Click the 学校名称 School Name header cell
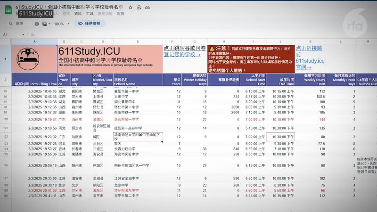The height and width of the screenshot is (212, 377). (x=138, y=80)
